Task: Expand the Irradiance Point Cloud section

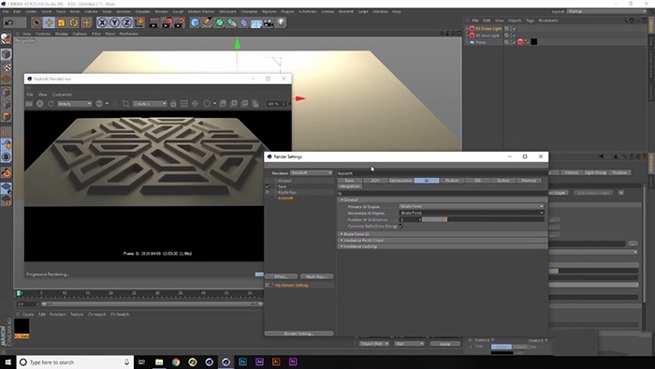Action: point(342,241)
